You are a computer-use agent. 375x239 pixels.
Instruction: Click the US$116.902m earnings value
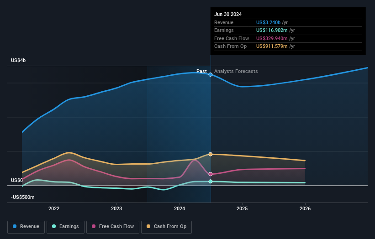(272, 30)
